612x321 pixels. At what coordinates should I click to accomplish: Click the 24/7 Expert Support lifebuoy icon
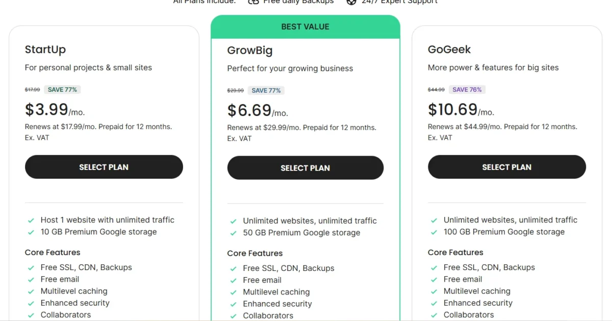pos(351,2)
